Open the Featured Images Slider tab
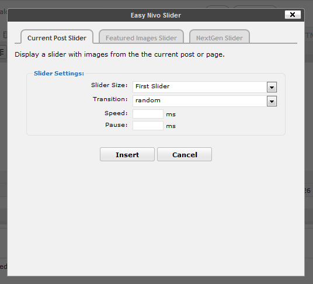This screenshot has height=284, width=313. pos(141,37)
